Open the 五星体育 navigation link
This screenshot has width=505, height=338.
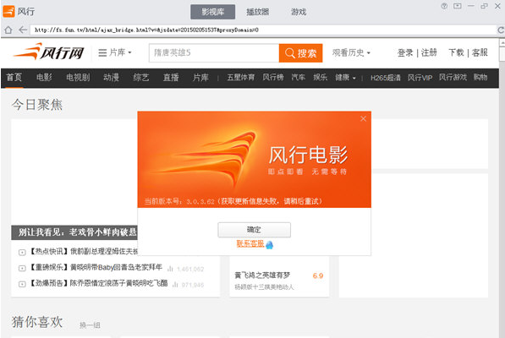click(x=240, y=78)
